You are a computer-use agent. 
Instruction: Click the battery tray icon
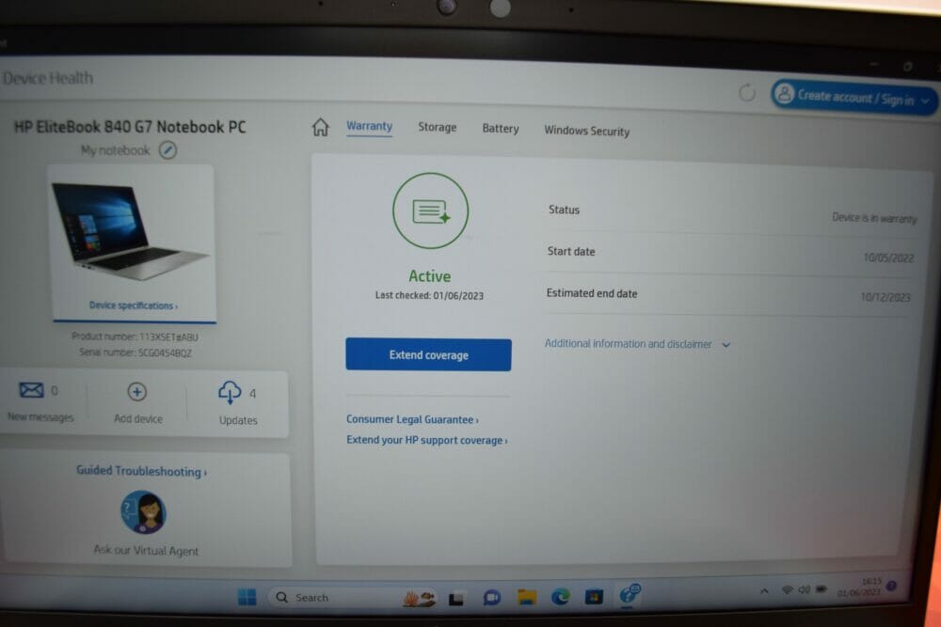[821, 589]
